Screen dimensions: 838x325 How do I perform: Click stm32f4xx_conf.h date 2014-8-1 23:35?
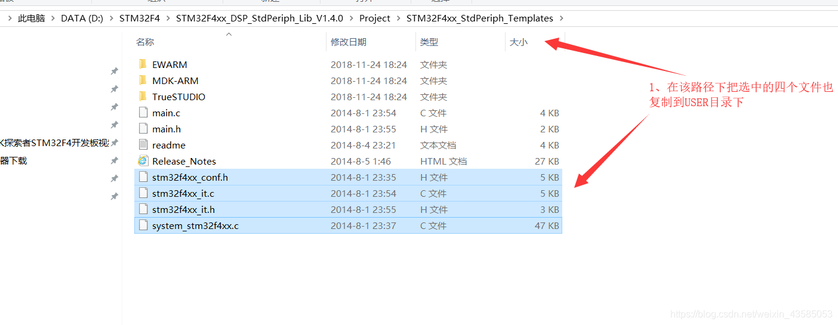pyautogui.click(x=363, y=177)
